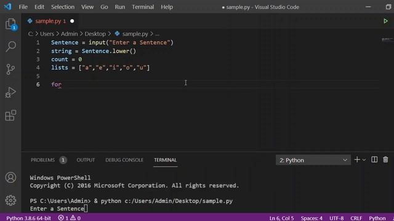Click line number 6 in the gutter
The height and width of the screenshot is (221, 394).
coord(38,85)
